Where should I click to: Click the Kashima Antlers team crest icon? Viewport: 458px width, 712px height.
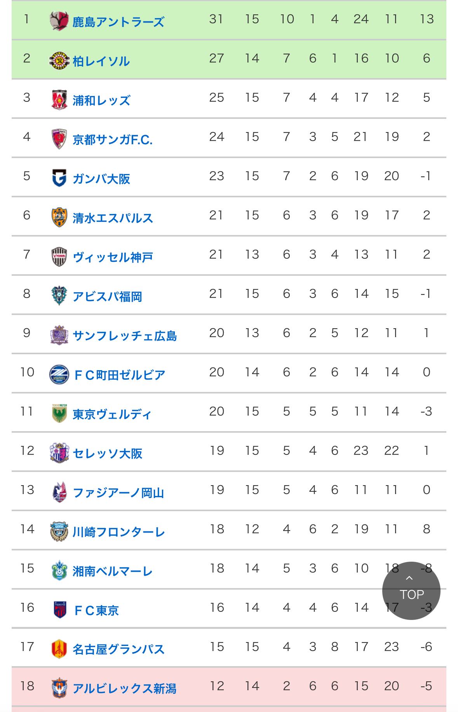click(x=59, y=21)
